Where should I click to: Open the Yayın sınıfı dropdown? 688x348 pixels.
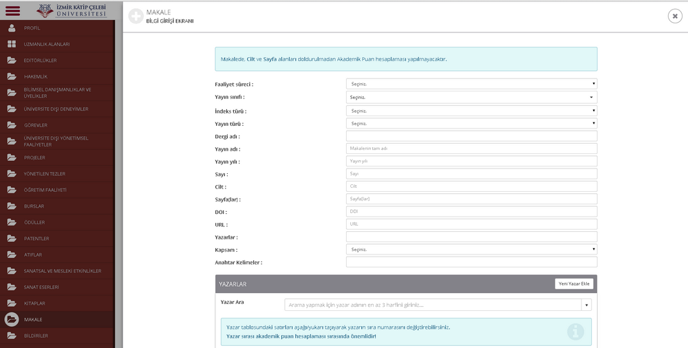pos(472,97)
